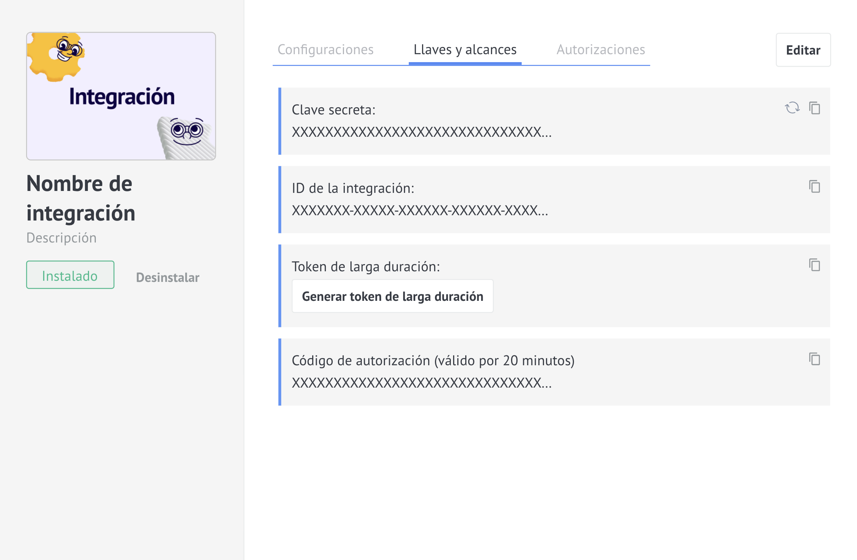Click the Nombre de integración title
Viewport: 857px width, 560px height.
pos(81,198)
